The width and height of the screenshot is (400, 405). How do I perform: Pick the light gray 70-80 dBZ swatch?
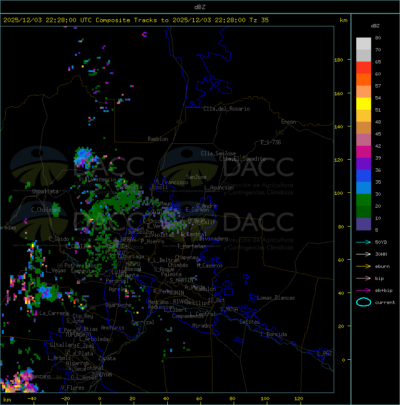pyautogui.click(x=363, y=43)
